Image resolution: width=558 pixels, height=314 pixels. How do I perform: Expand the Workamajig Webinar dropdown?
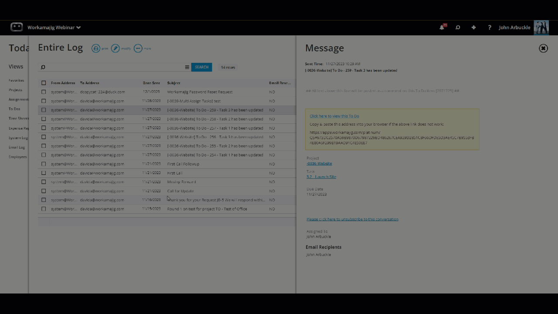coord(54,27)
